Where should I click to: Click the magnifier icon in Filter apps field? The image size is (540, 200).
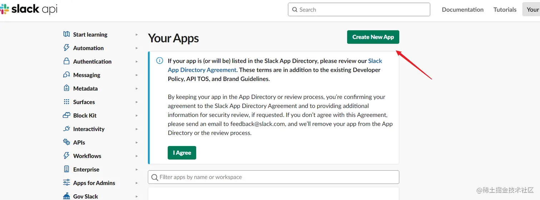pyautogui.click(x=155, y=177)
